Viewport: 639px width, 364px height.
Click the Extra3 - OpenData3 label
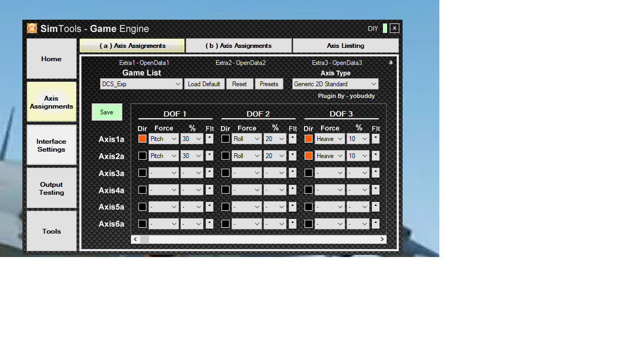coord(337,63)
